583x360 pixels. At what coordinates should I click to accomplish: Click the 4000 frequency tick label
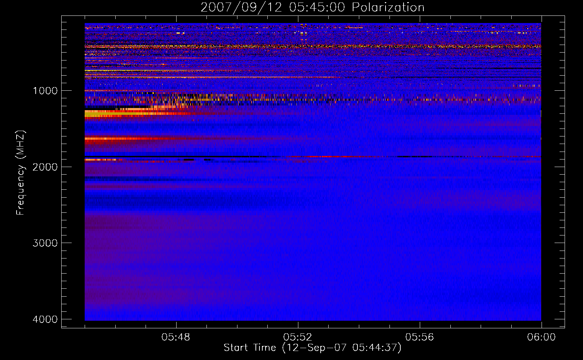(45, 319)
